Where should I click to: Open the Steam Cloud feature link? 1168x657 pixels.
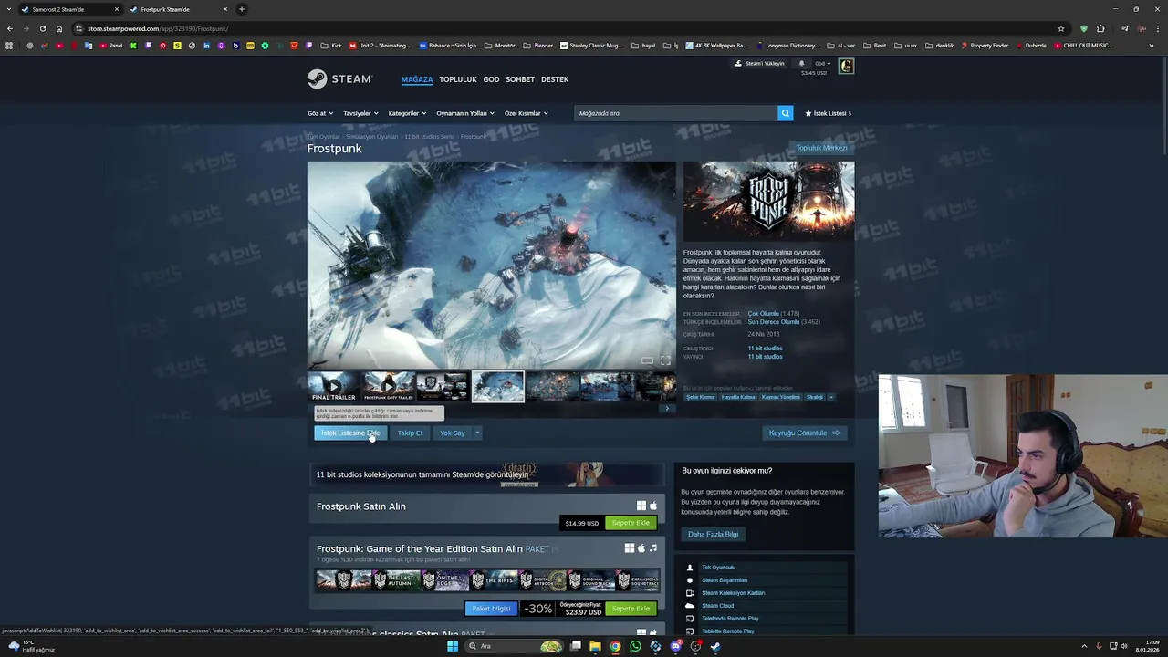click(x=717, y=606)
